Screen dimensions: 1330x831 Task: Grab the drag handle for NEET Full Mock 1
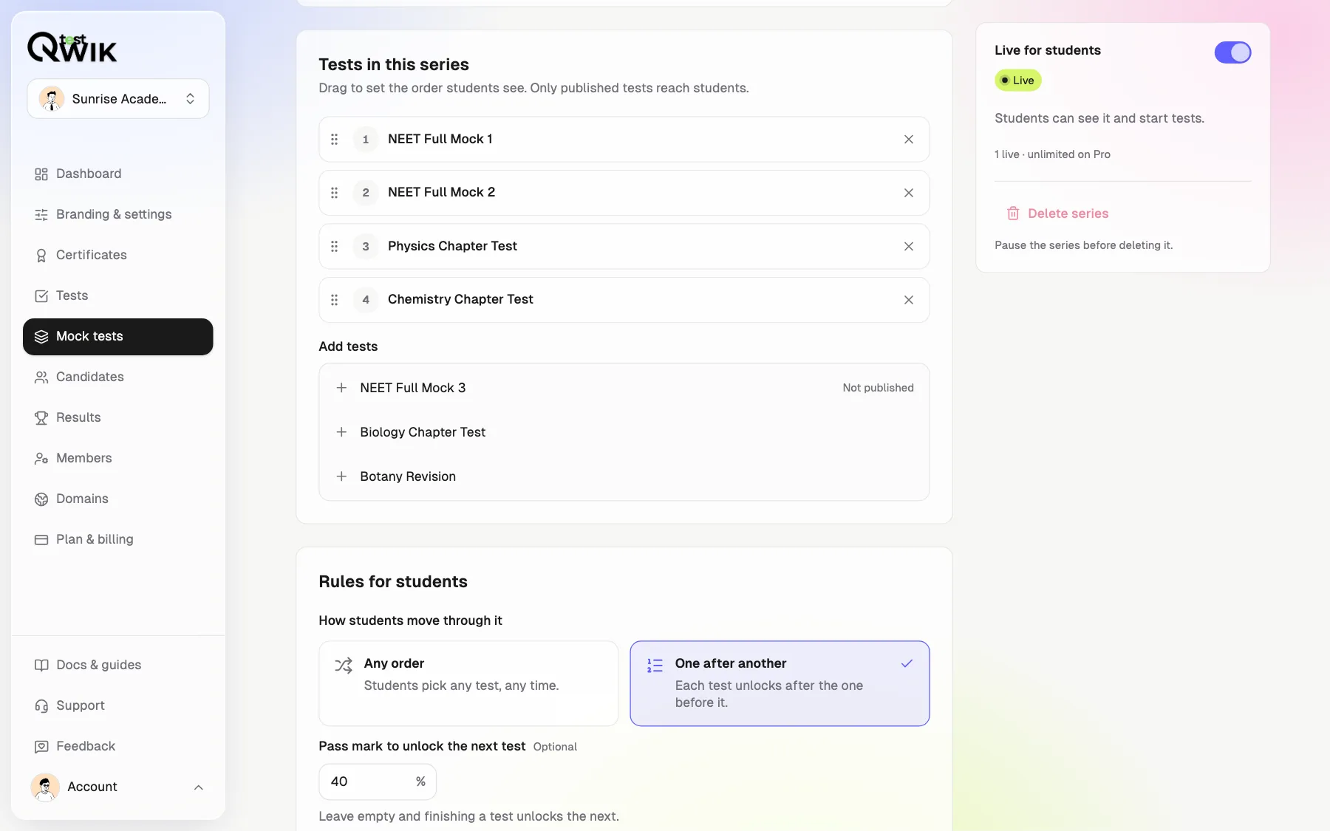[335, 140]
